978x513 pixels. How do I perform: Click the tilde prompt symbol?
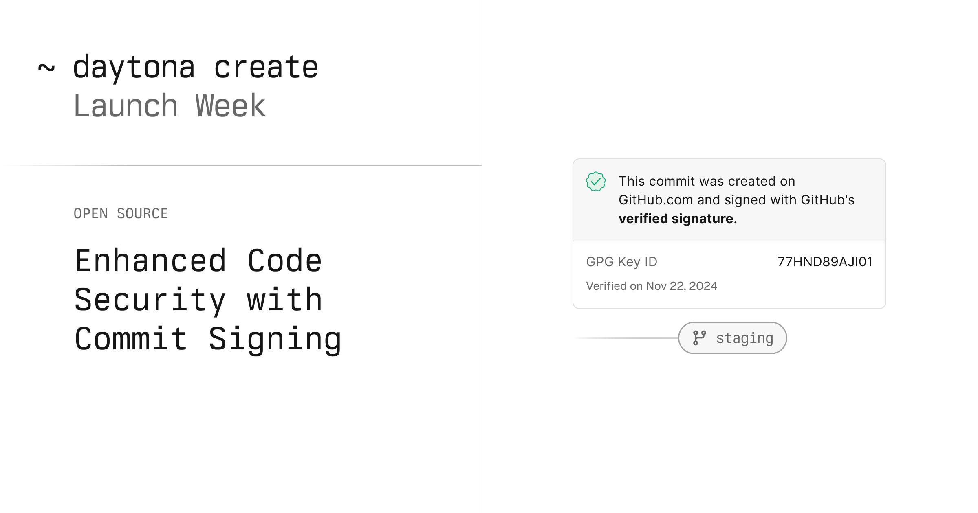pos(46,68)
